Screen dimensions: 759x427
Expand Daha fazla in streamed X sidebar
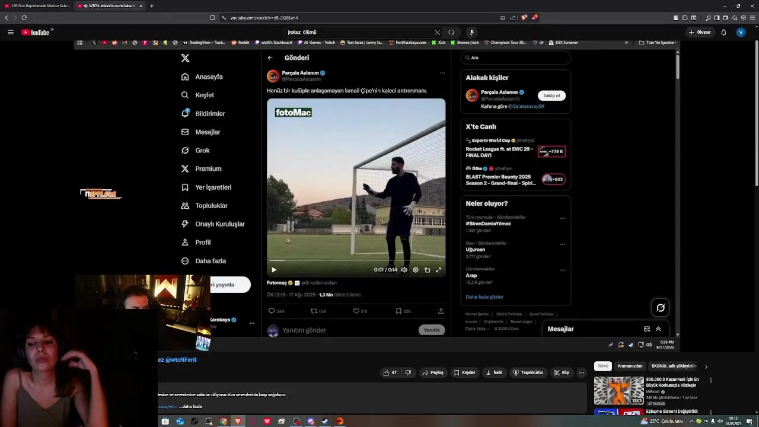click(203, 261)
